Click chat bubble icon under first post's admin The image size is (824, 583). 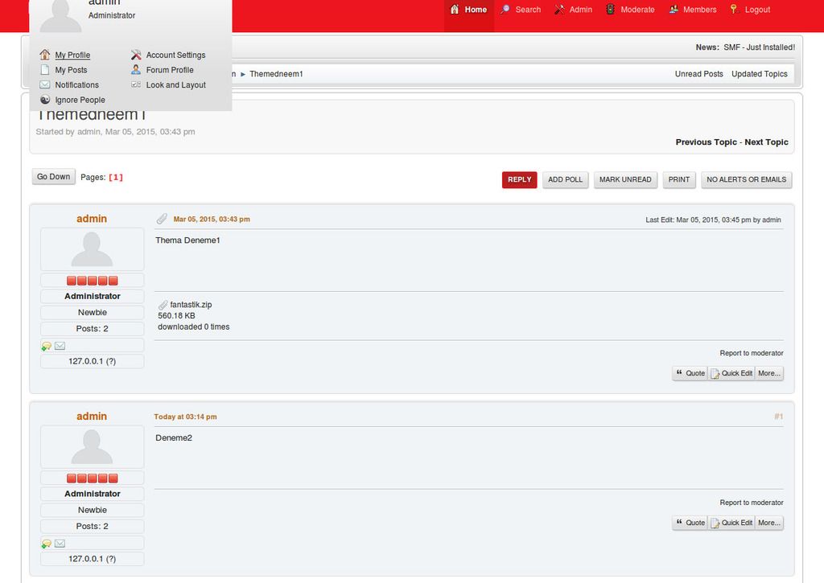tap(46, 346)
